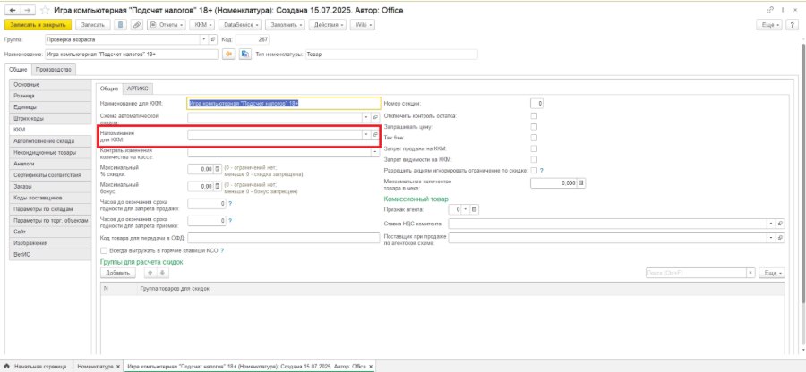Open Еще menu above the discount table

(x=772, y=273)
